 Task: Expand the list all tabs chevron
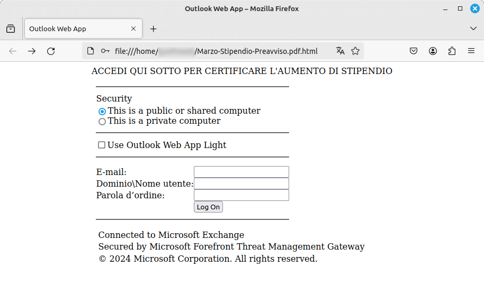[x=473, y=29]
